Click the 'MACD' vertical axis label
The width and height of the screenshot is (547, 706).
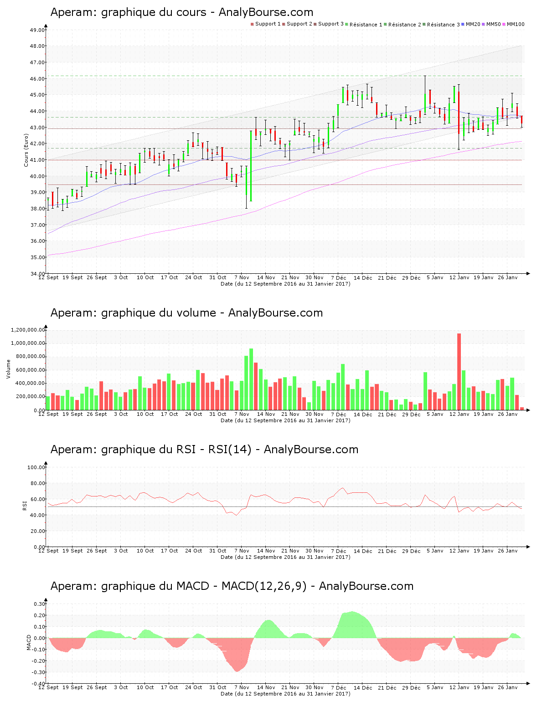[29, 642]
